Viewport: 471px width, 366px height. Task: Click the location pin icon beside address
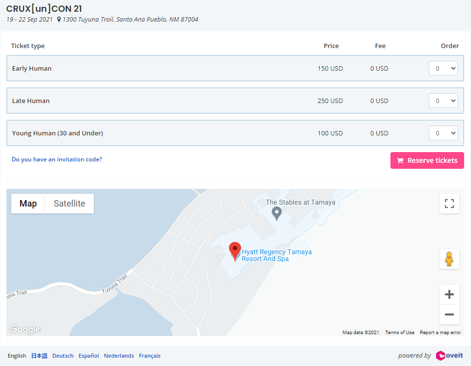pos(59,20)
